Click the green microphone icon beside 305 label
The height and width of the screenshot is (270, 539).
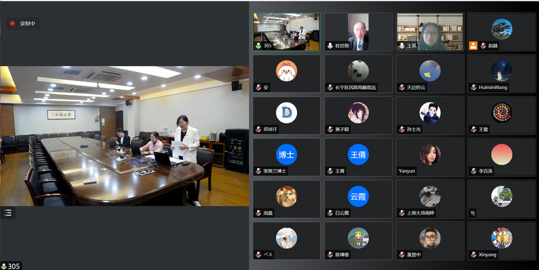coord(4,266)
